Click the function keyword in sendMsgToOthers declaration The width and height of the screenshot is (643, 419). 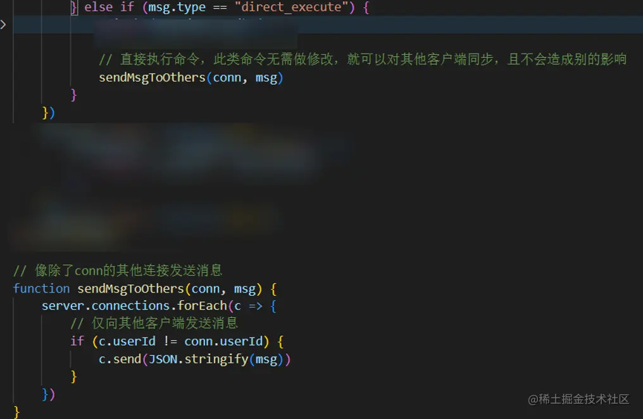pyautogui.click(x=41, y=288)
